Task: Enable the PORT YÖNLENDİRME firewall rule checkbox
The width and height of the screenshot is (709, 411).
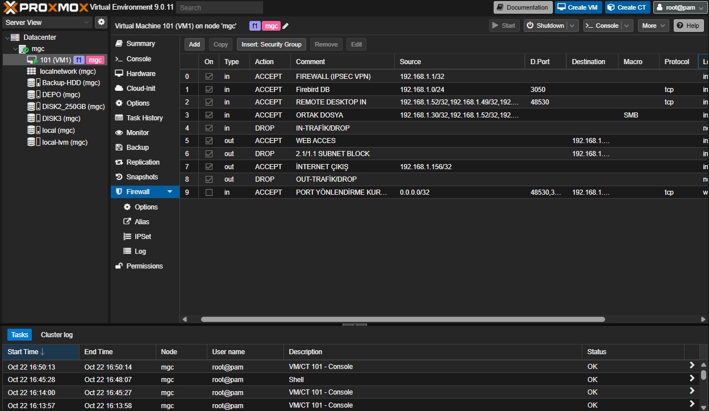Action: 209,192
